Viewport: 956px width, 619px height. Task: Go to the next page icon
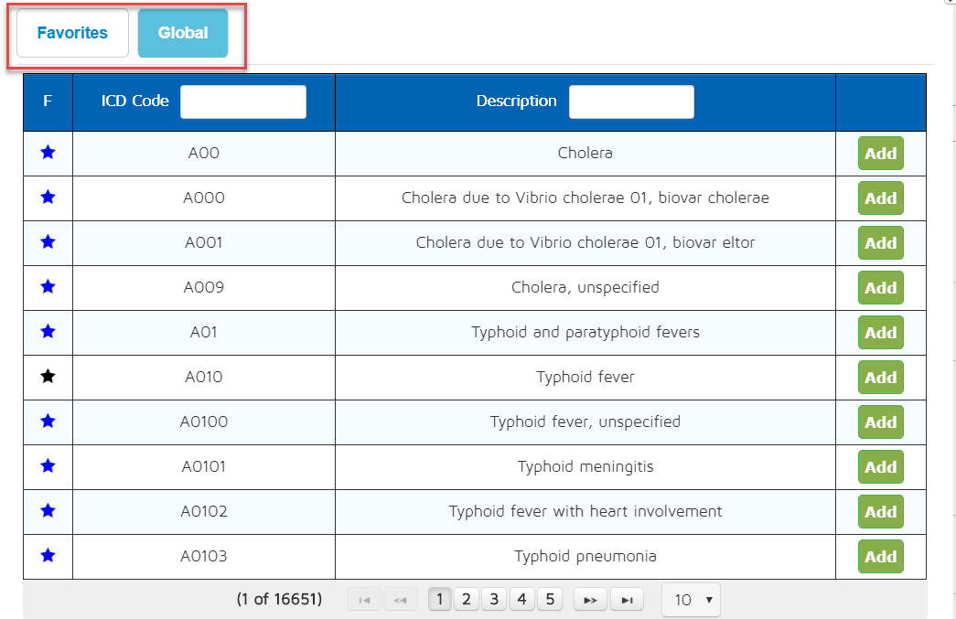(590, 600)
